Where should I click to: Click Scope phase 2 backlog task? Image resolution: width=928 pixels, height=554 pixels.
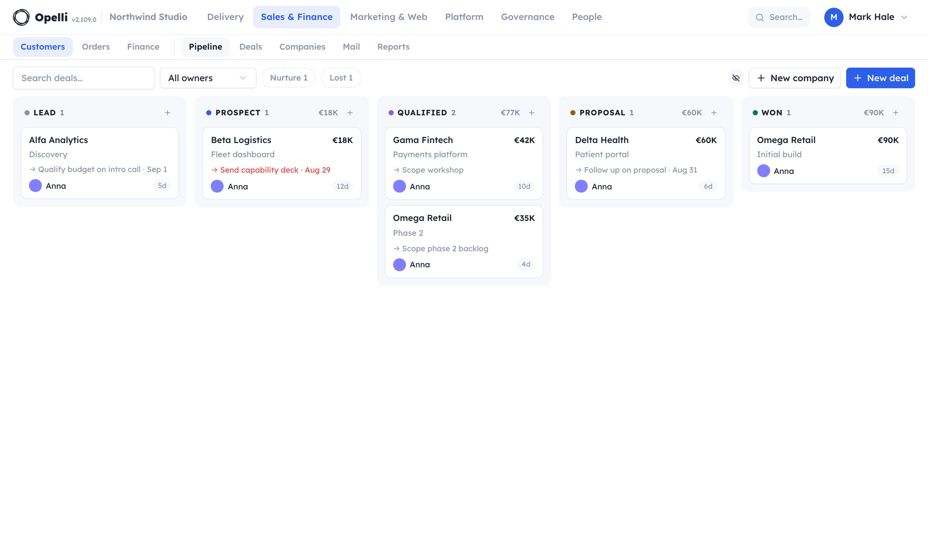click(441, 249)
